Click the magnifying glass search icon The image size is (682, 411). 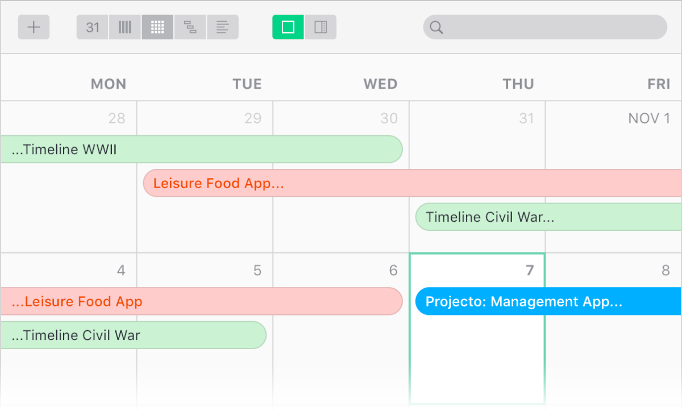[436, 27]
